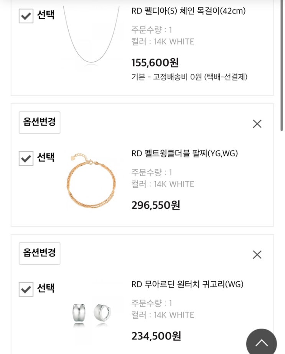This screenshot has height=354, width=285.
Task: Click 옵션변경 for the 팔찌 bracelet
Action: pos(40,122)
